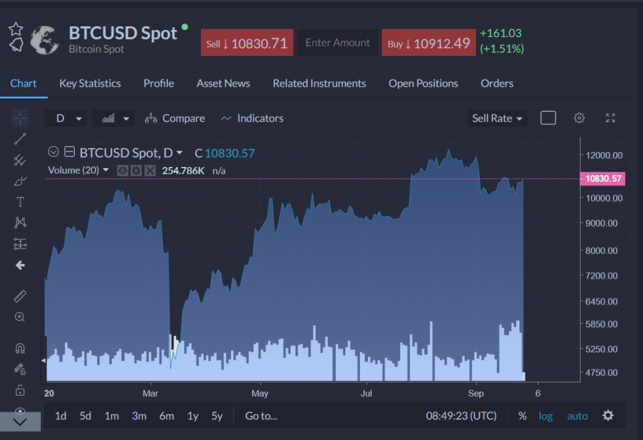Expand the Volume (20) dropdown arrow

click(105, 169)
